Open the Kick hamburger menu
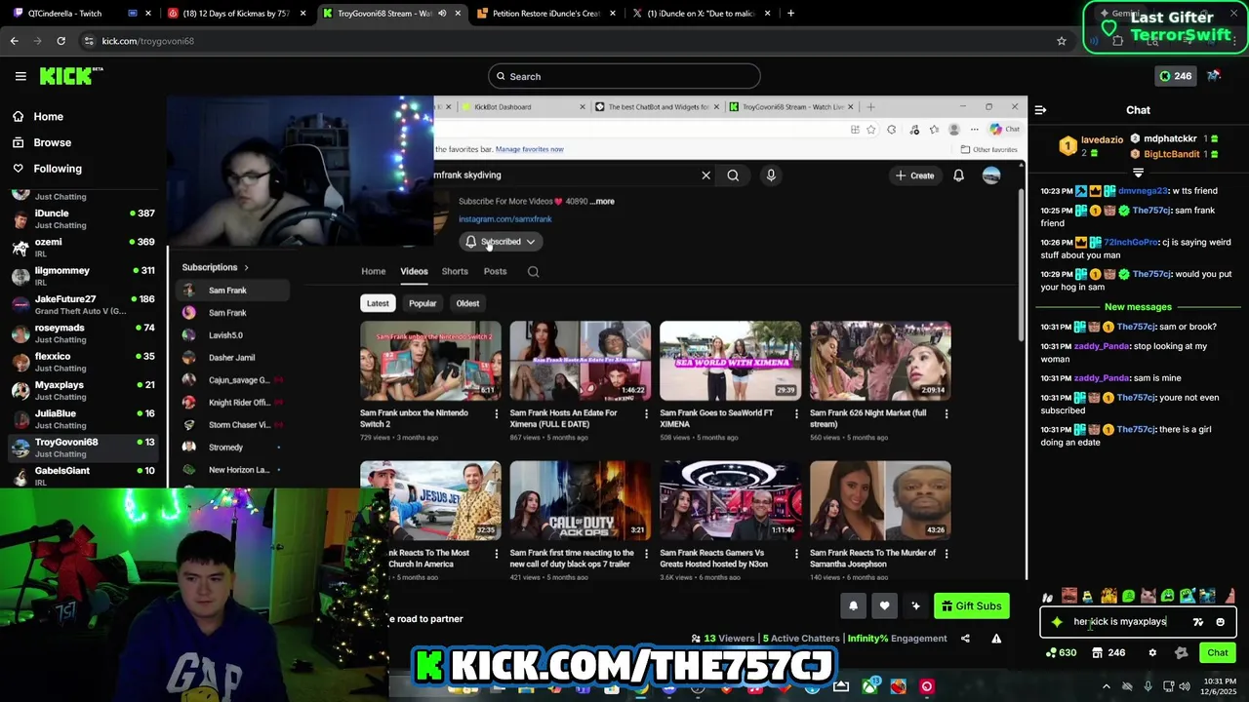1249x702 pixels. [x=20, y=76]
